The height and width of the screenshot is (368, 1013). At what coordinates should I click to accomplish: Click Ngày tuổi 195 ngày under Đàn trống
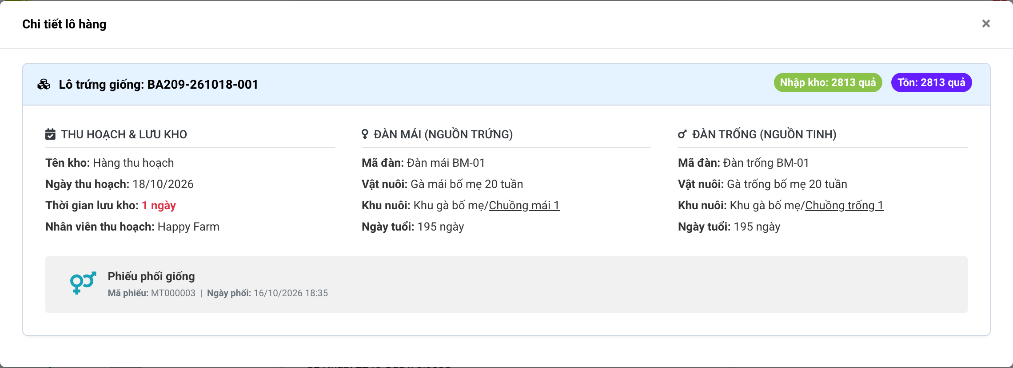tap(729, 227)
